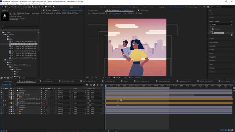This screenshot has width=235, height=132.
Task: Select the Rectangle shape tool
Action: [x=29, y=7]
